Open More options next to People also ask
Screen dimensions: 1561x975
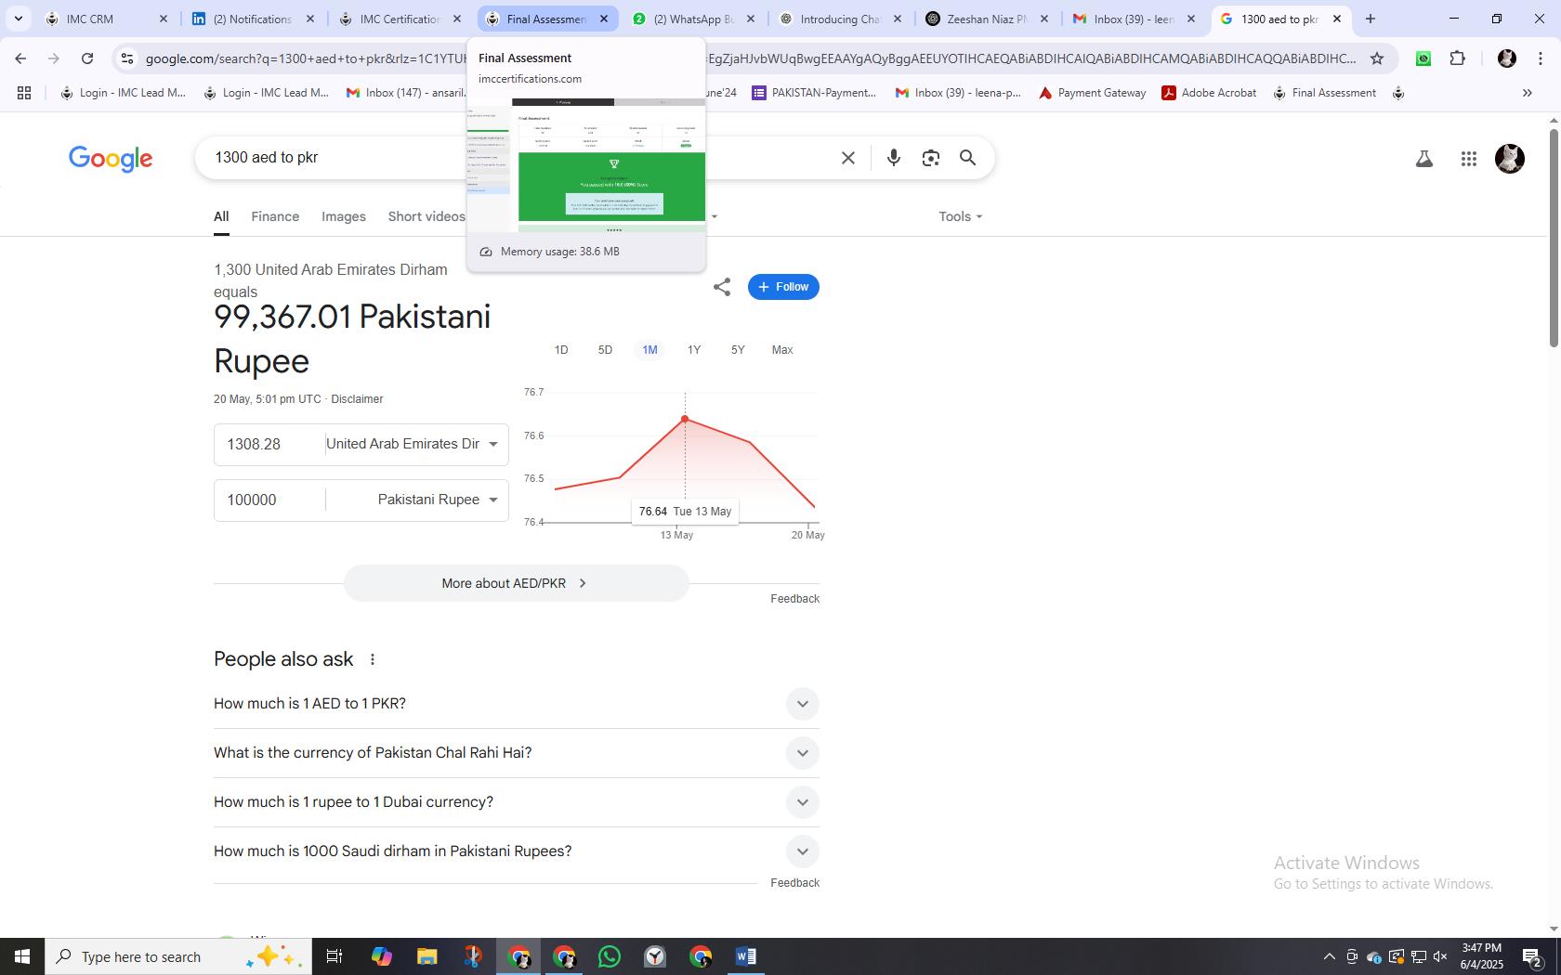click(373, 659)
